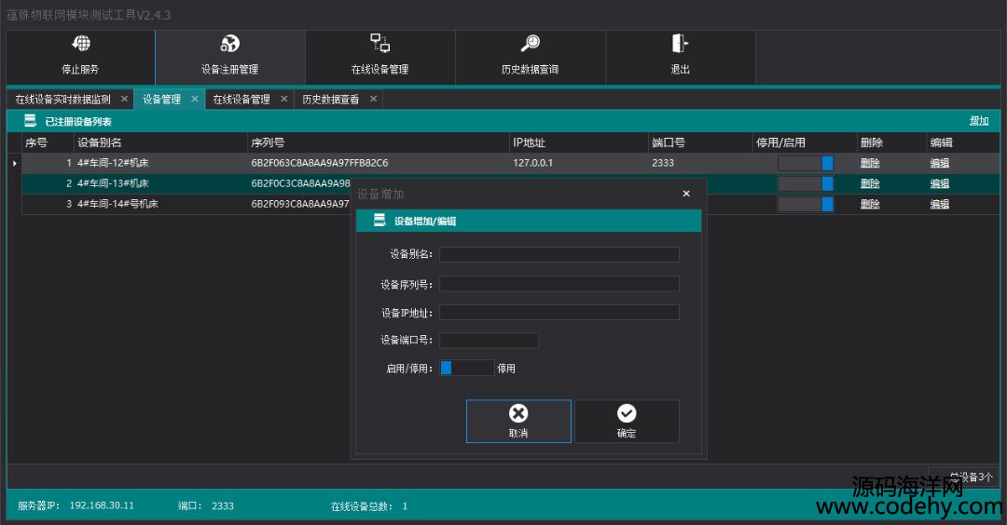This screenshot has width=1007, height=525.
Task: Close the 设备增加 dialog with X
Action: point(686,194)
